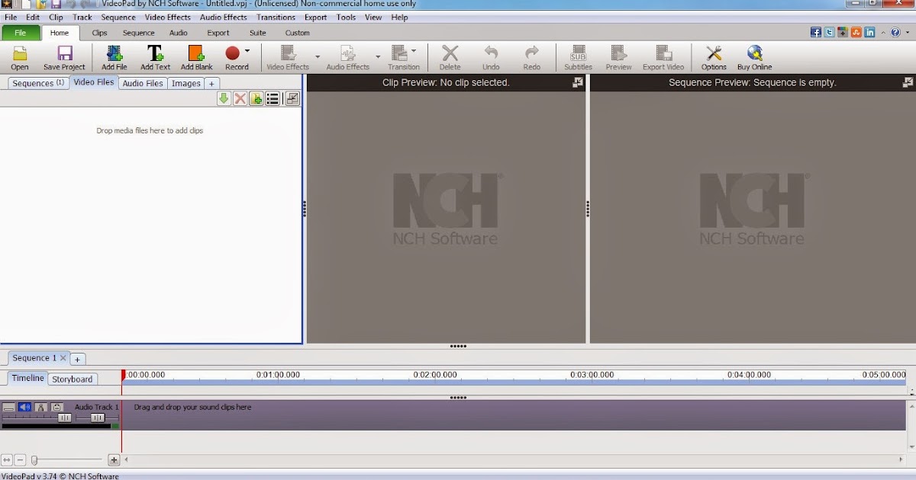This screenshot has height=480, width=916.
Task: Expand the Transition dropdown arrow
Action: pos(414,51)
